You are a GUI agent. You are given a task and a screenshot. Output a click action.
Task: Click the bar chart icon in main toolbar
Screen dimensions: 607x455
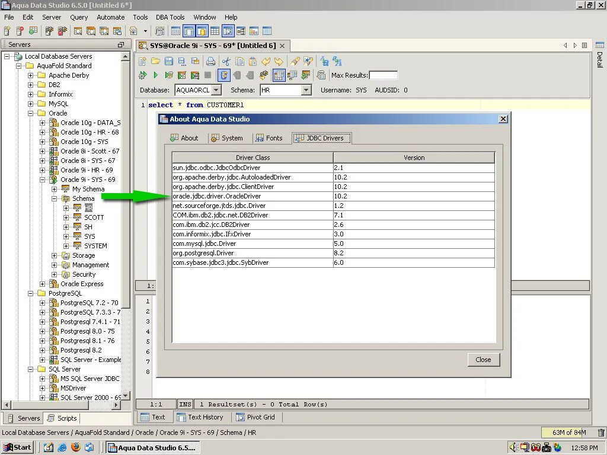pyautogui.click(x=254, y=31)
